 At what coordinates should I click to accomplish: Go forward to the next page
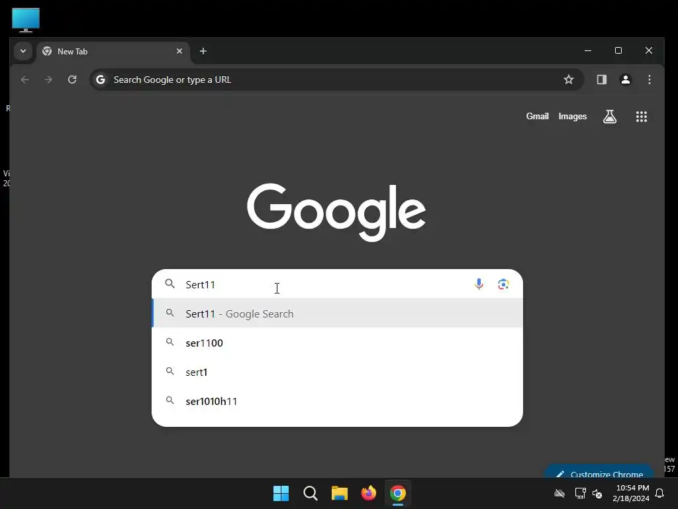coord(48,80)
